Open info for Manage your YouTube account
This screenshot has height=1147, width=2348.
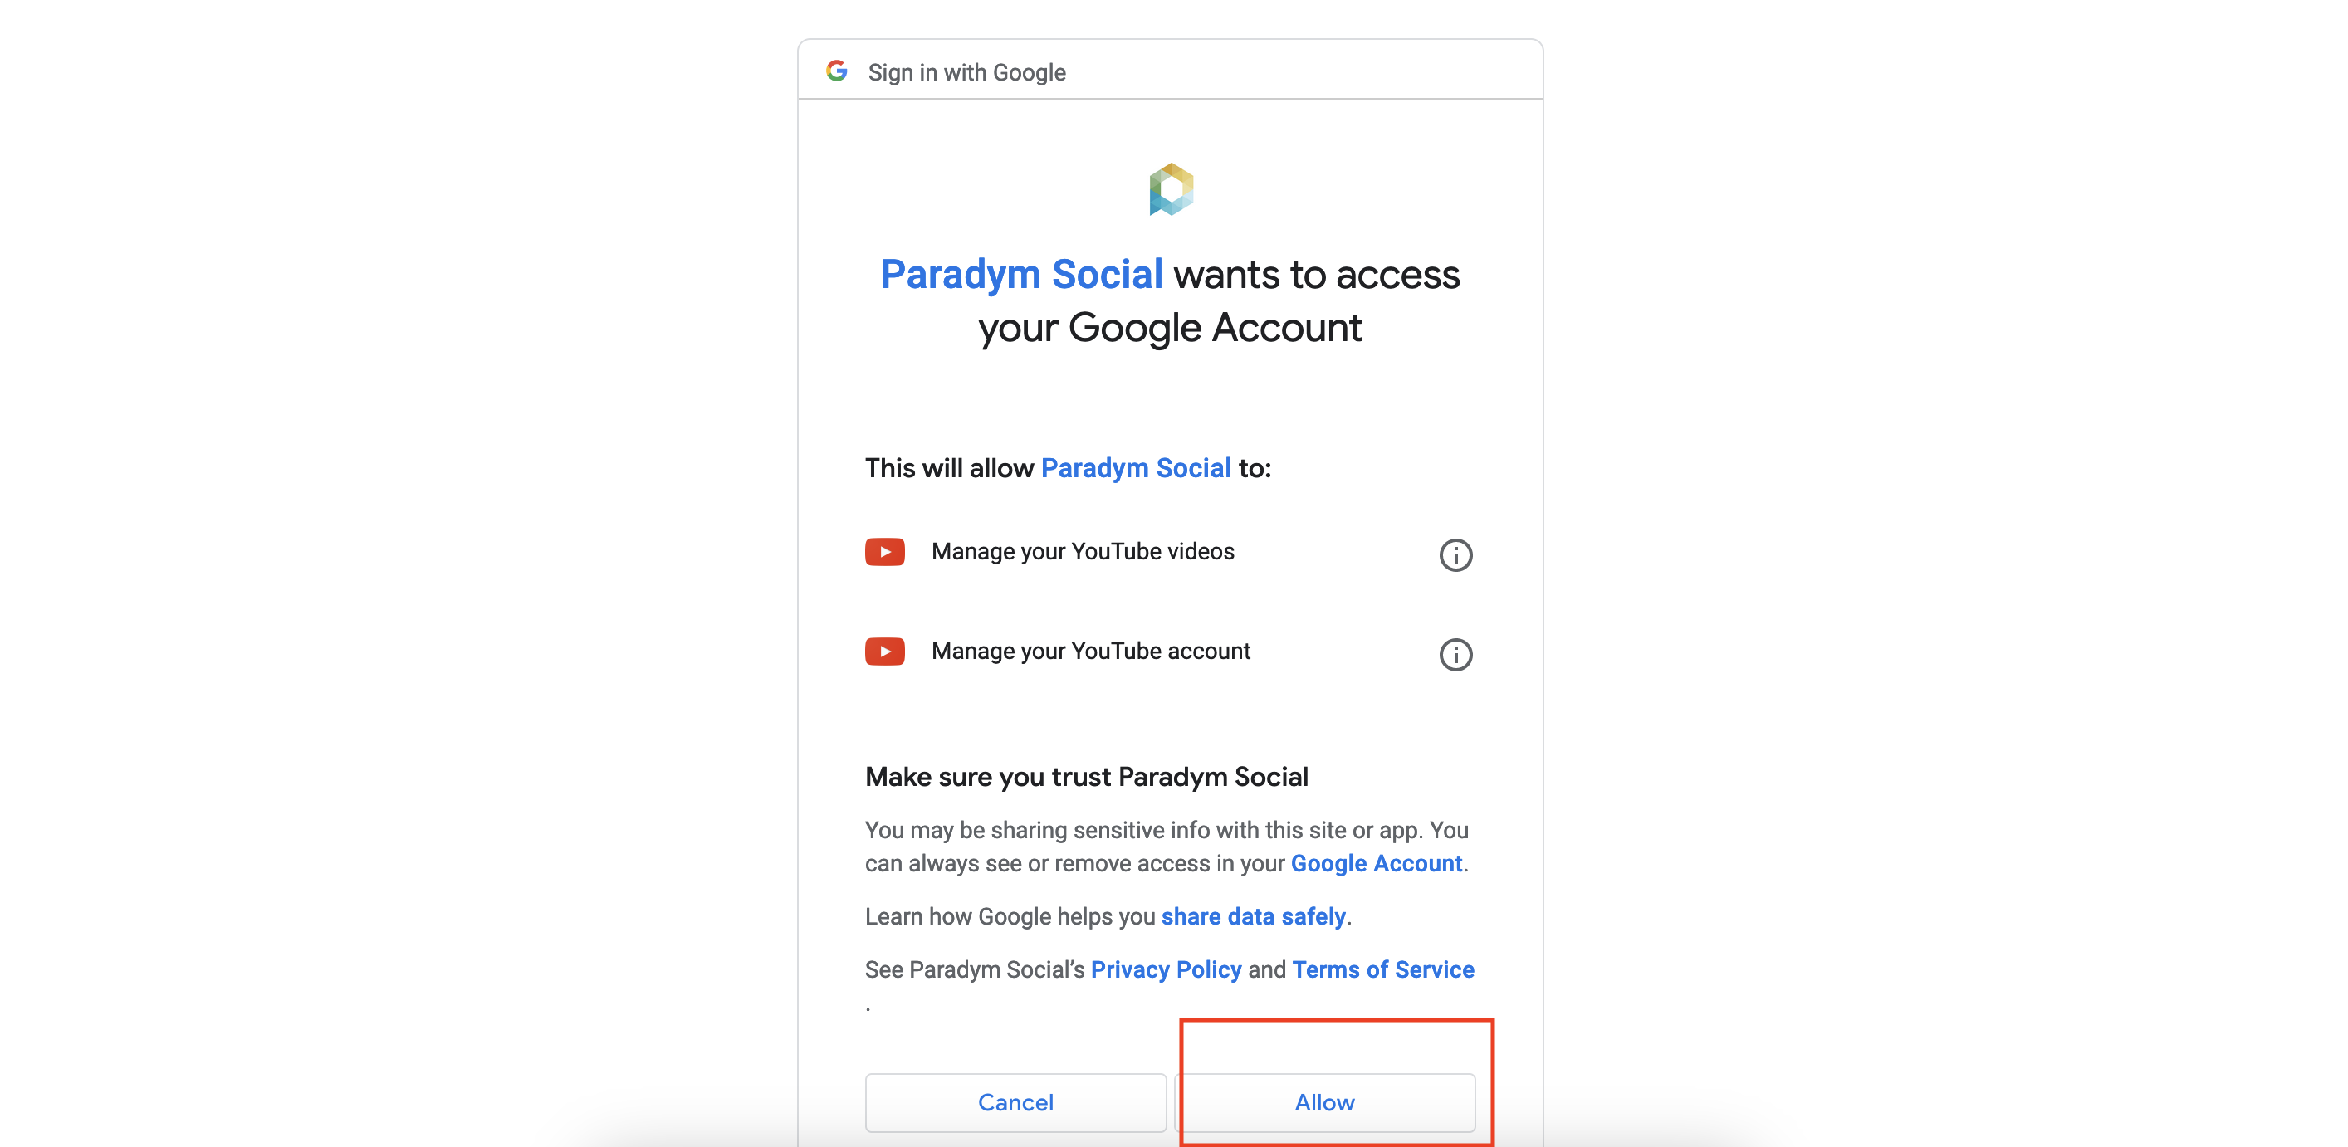pyautogui.click(x=1455, y=654)
